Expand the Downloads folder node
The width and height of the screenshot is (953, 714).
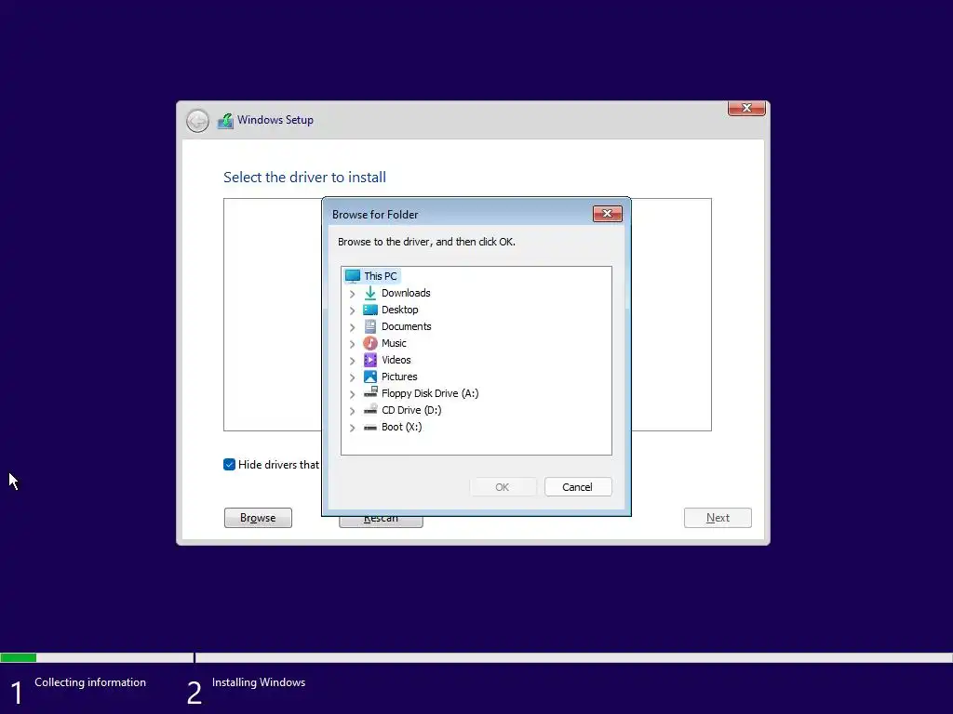pos(352,294)
